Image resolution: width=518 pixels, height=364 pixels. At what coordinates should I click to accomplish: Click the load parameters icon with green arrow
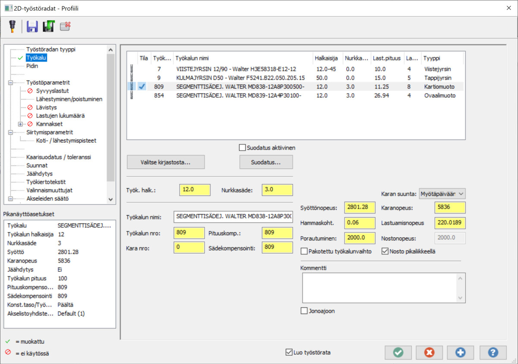click(x=48, y=27)
